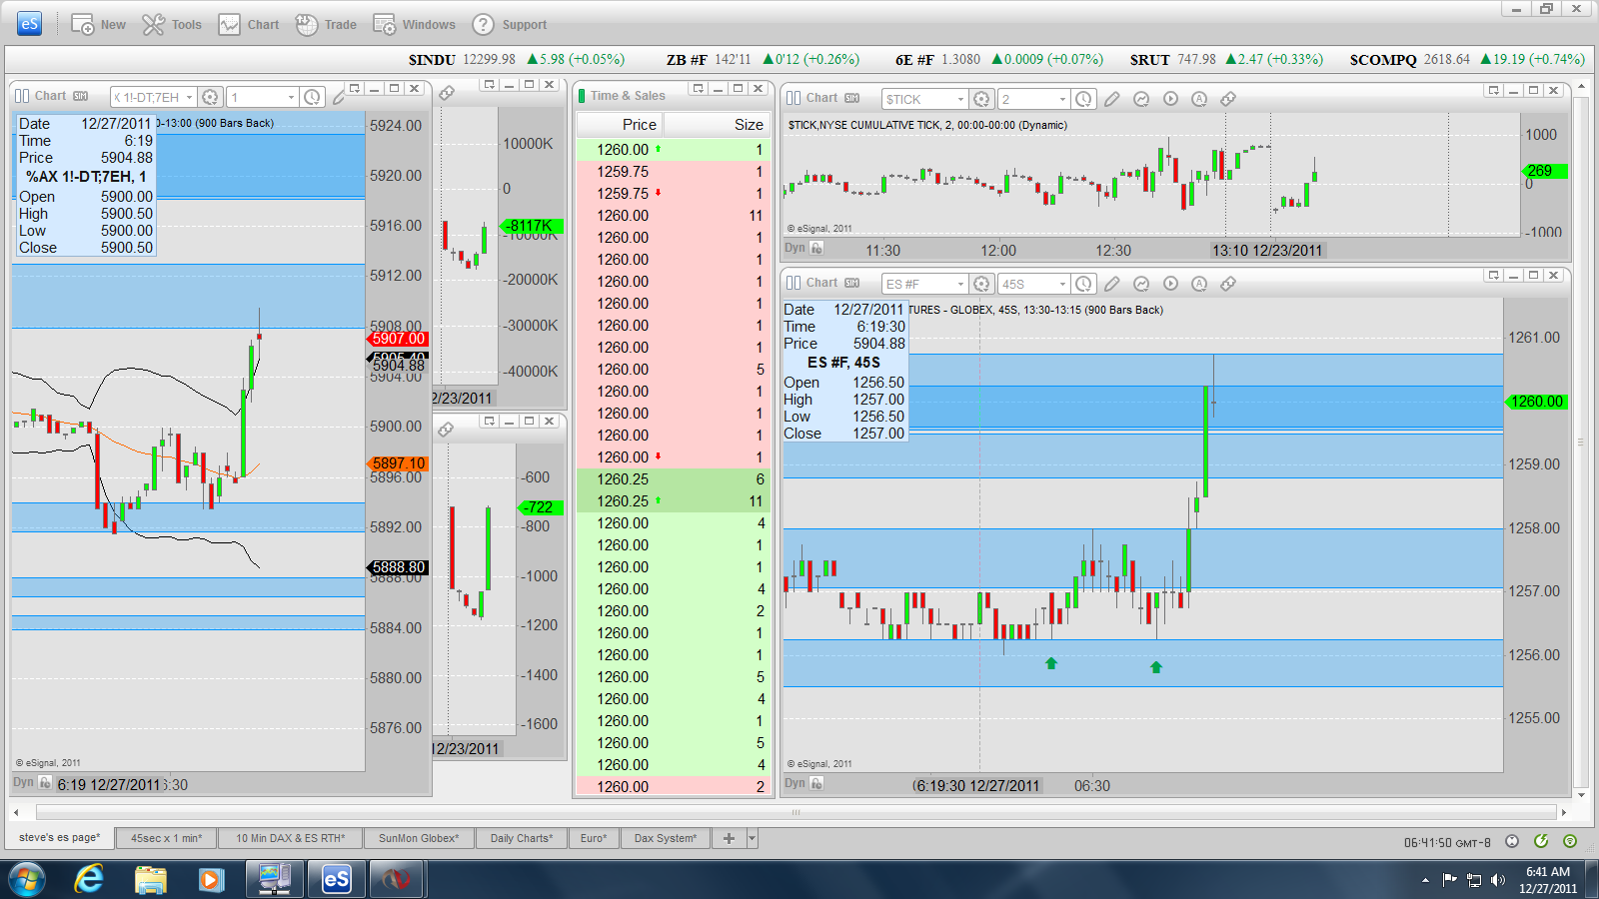The height and width of the screenshot is (899, 1599).
Task: Open $TICK chart window options dropdown
Action: click(1493, 90)
